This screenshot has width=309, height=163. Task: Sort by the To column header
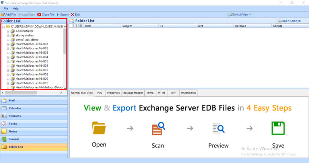click(177, 26)
